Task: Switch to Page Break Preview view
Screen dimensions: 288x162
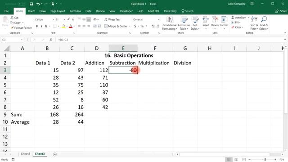Action: pyautogui.click(x=243, y=159)
